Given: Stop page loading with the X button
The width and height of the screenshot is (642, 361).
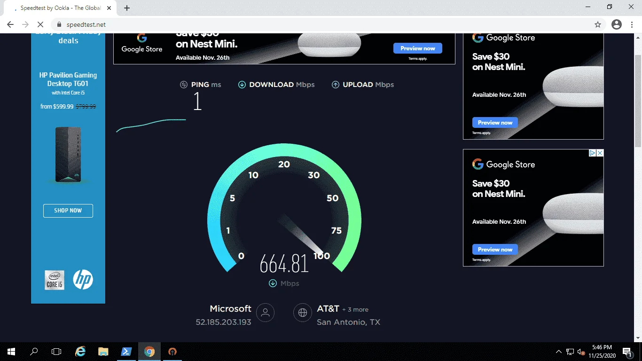Looking at the screenshot, I should coord(40,24).
